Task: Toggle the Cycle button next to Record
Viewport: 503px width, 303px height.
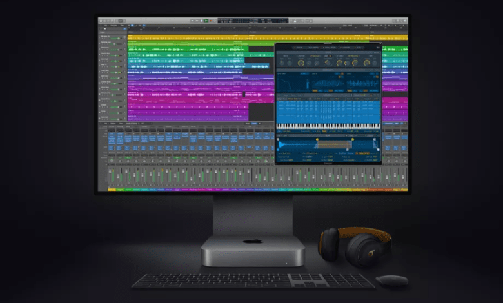Action: (x=215, y=21)
